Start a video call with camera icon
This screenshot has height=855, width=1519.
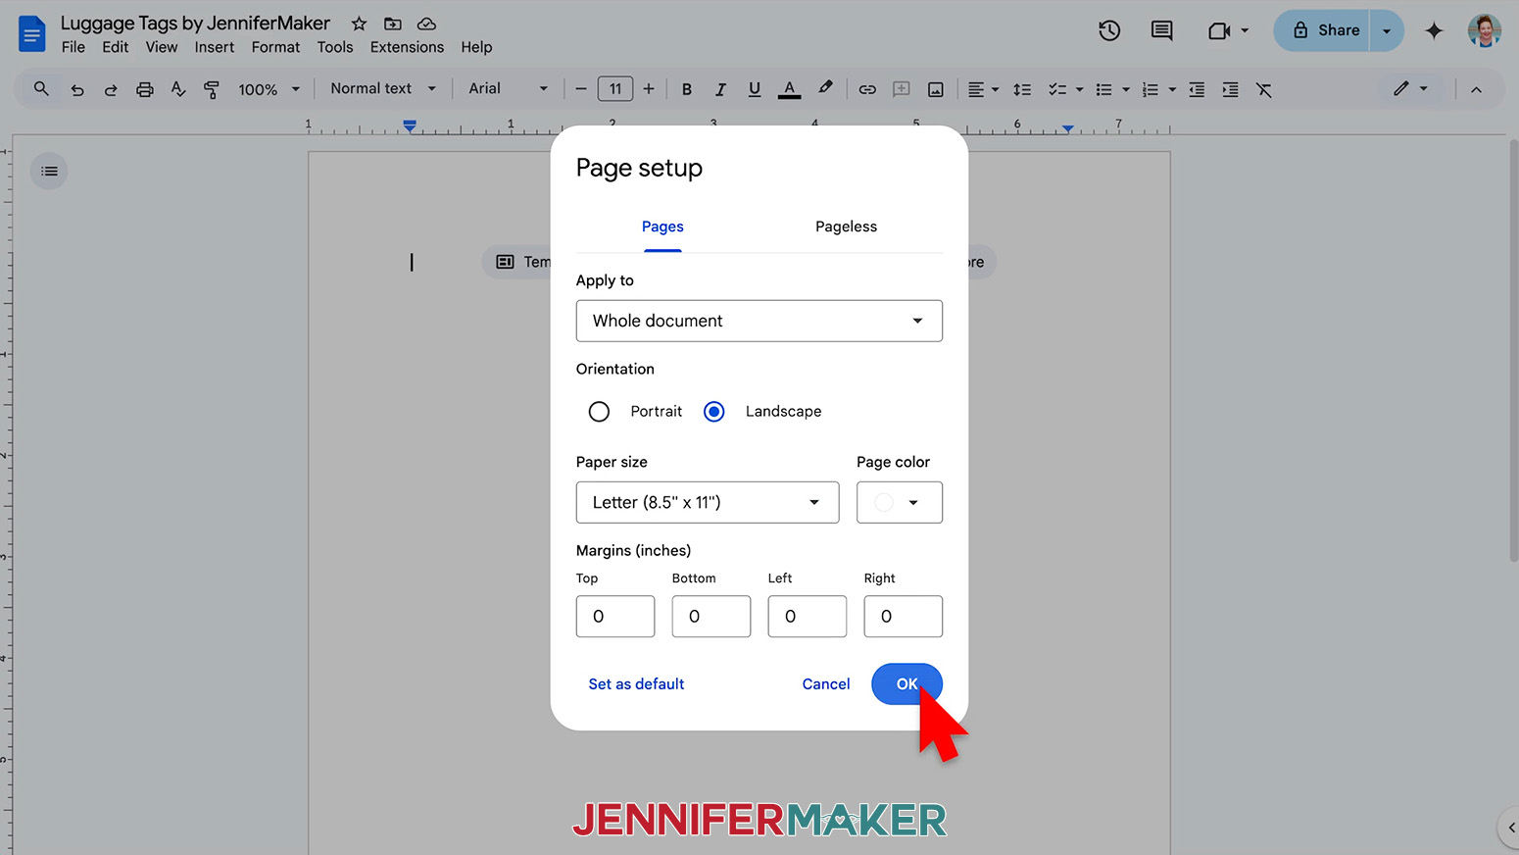pyautogui.click(x=1219, y=30)
